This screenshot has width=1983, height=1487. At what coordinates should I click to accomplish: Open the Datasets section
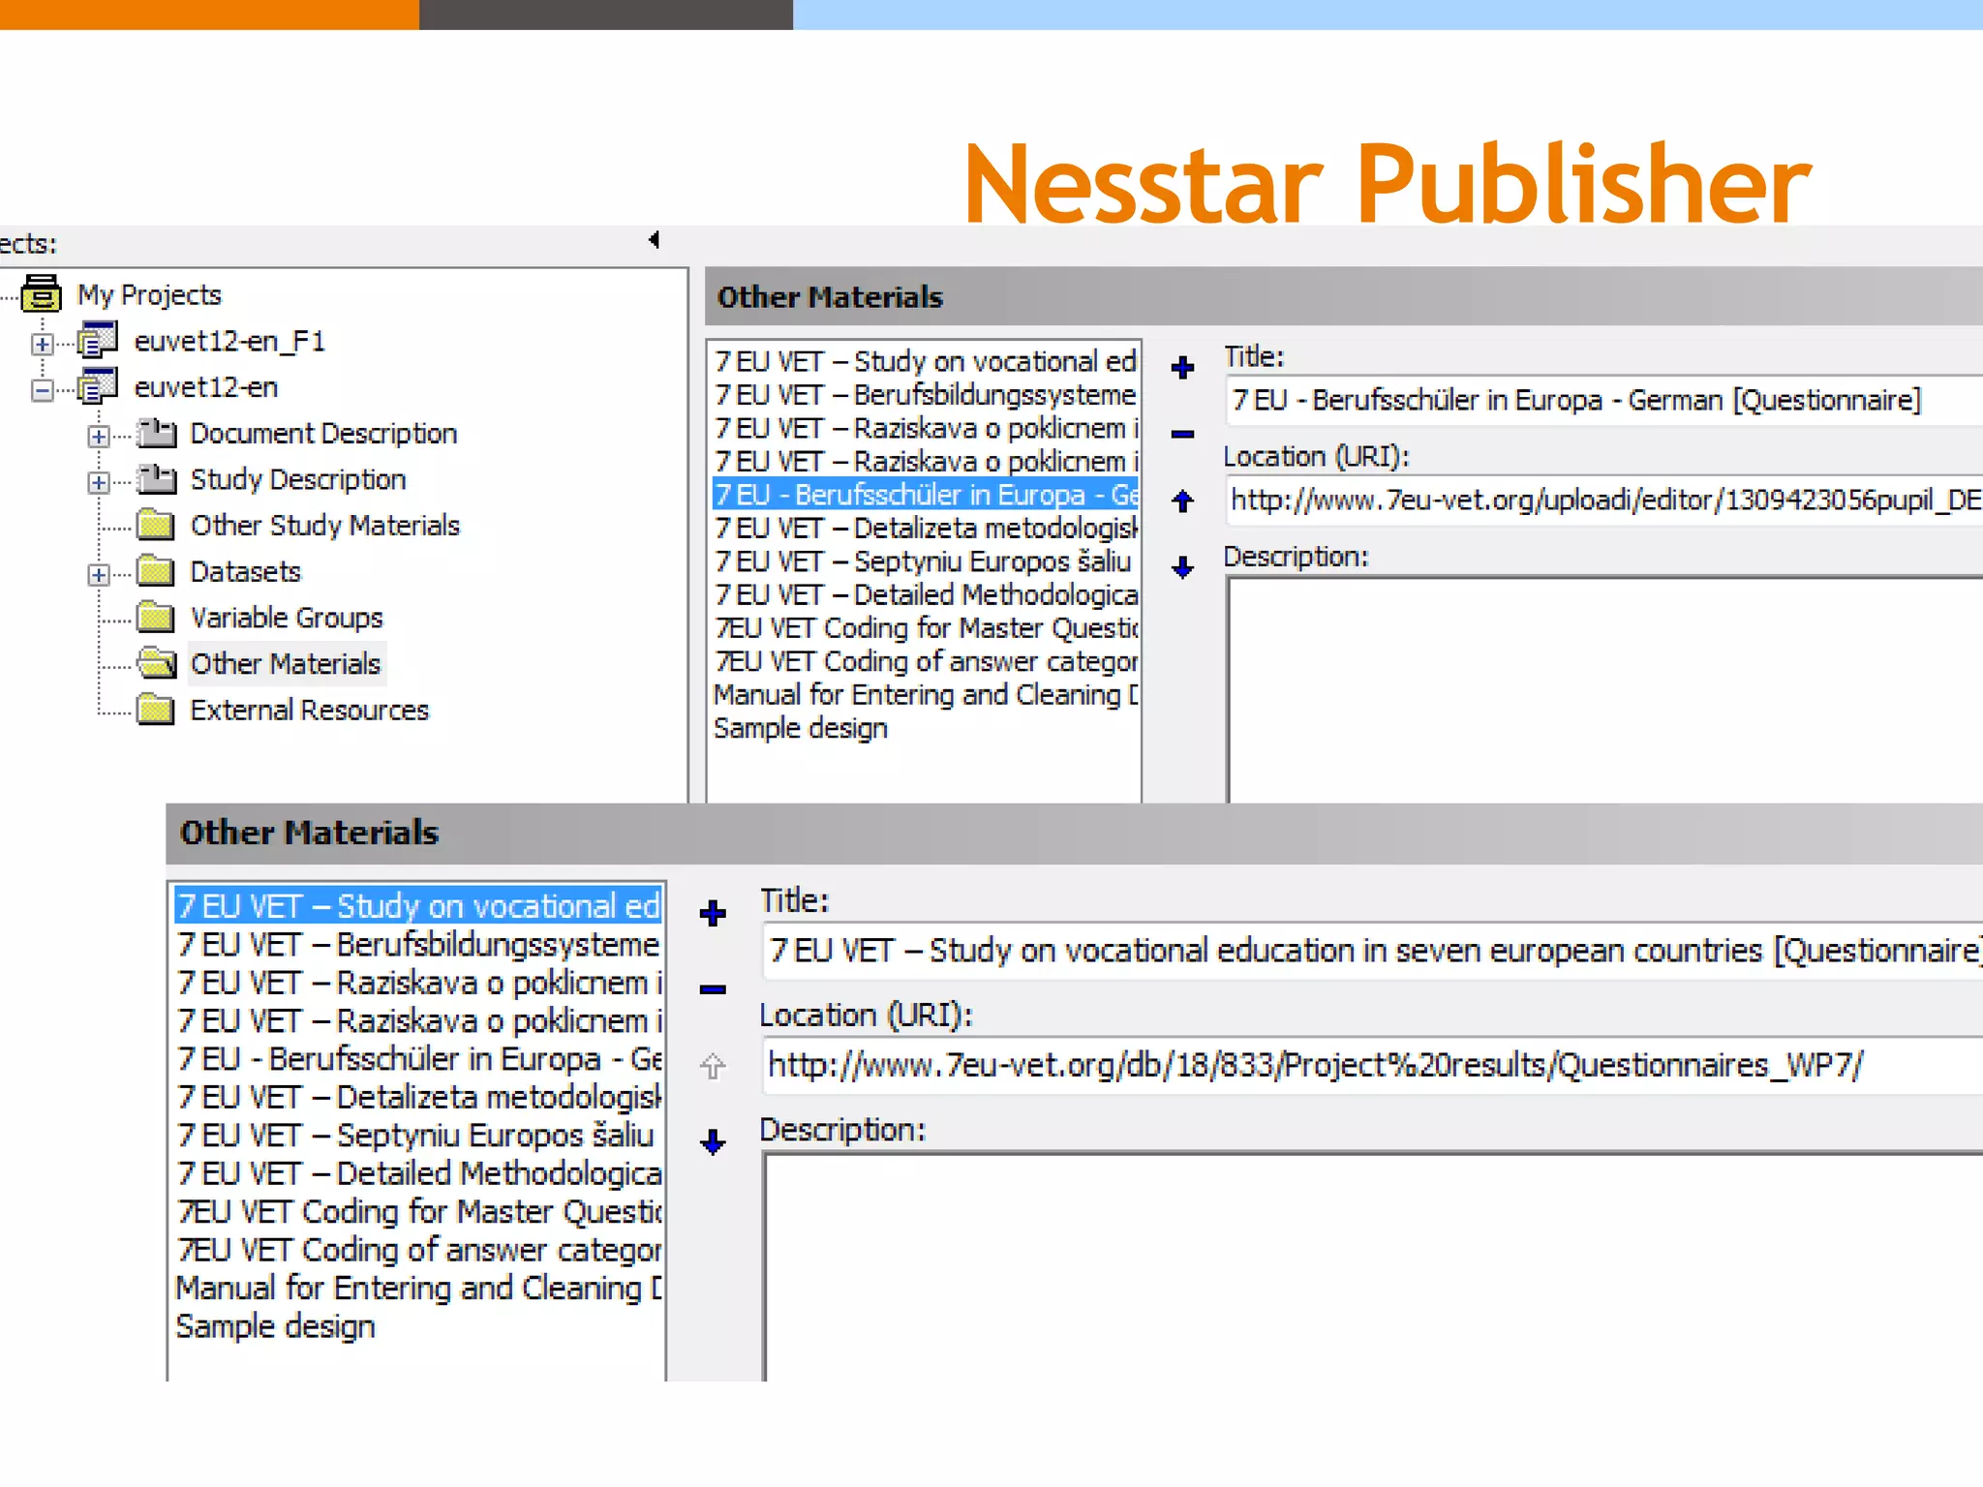[x=246, y=571]
